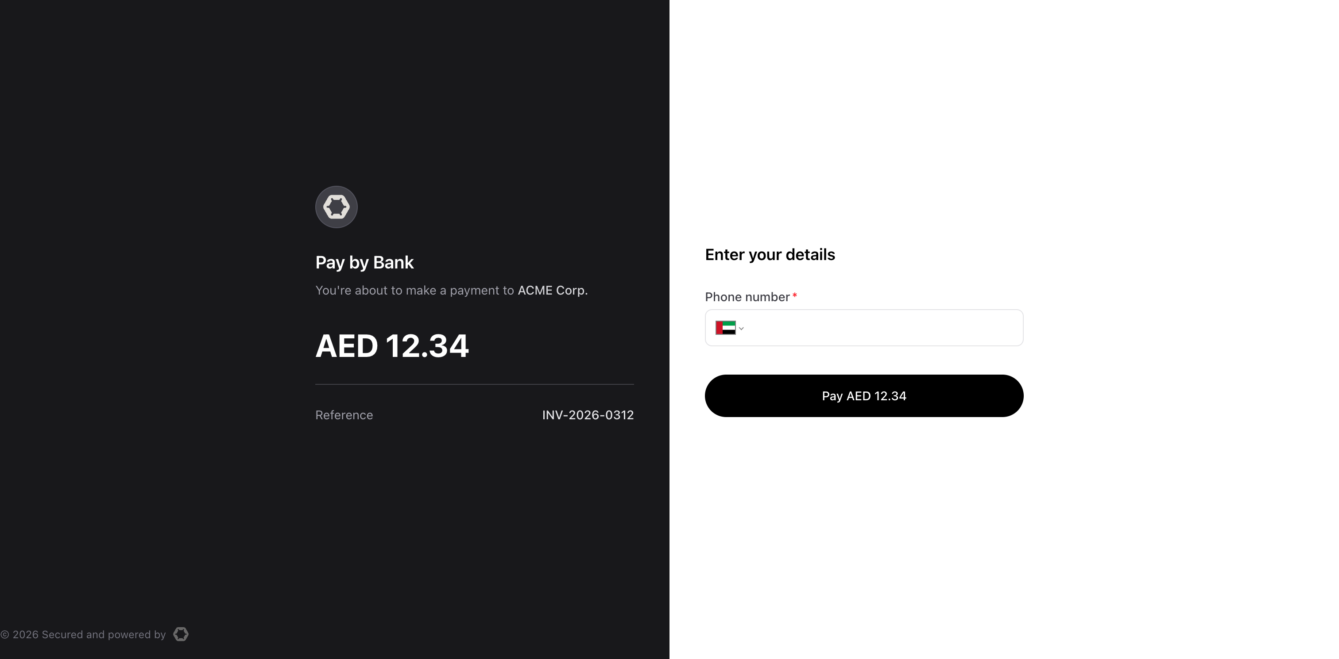Click the You're about to make a payment text
Screen dimensions: 1339x659
tap(414, 290)
